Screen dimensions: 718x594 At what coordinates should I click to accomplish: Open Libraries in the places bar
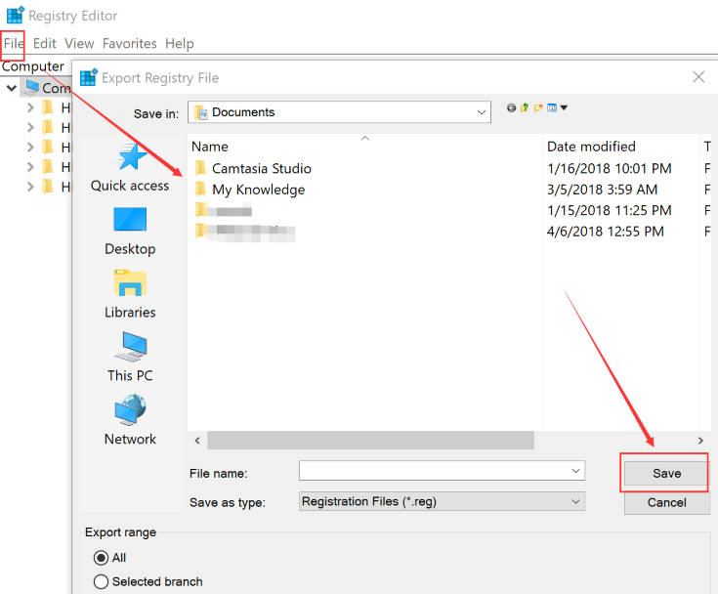pos(130,295)
